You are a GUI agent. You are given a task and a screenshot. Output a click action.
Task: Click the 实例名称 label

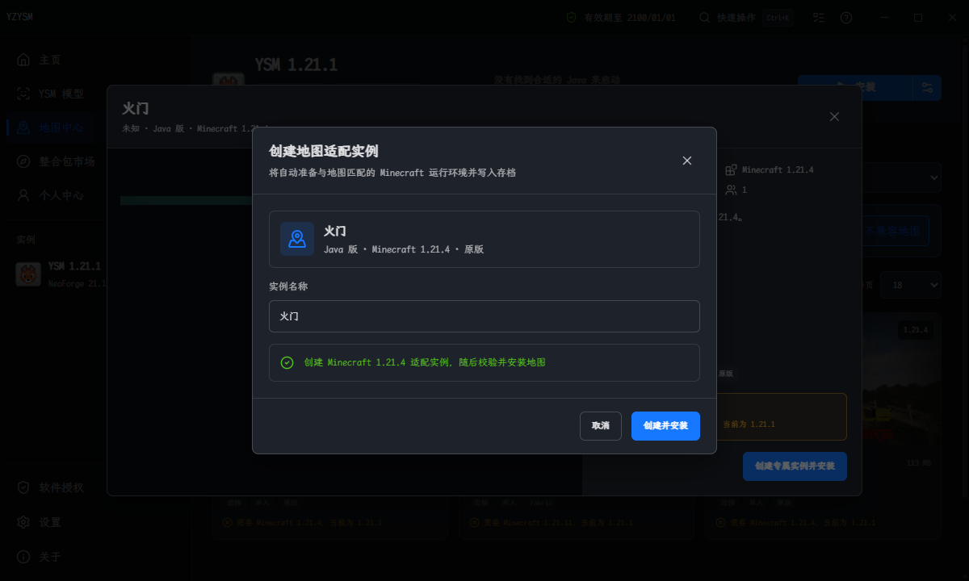pyautogui.click(x=288, y=286)
